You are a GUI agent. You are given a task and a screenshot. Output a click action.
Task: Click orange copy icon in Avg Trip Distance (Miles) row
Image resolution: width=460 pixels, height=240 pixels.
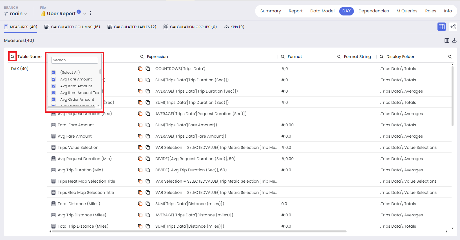pyautogui.click(x=140, y=215)
